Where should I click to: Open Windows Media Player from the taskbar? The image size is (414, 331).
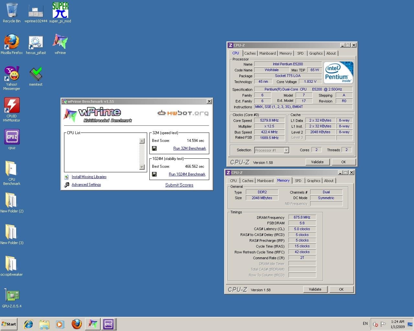[x=60, y=324]
